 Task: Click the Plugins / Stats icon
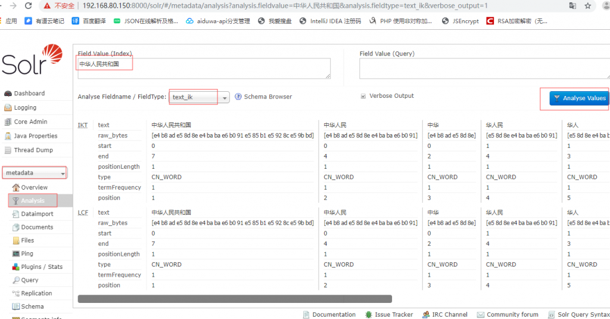click(x=15, y=267)
